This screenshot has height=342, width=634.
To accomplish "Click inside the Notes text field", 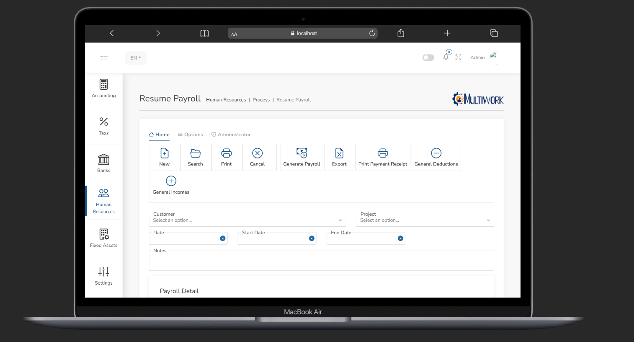I will (321, 262).
